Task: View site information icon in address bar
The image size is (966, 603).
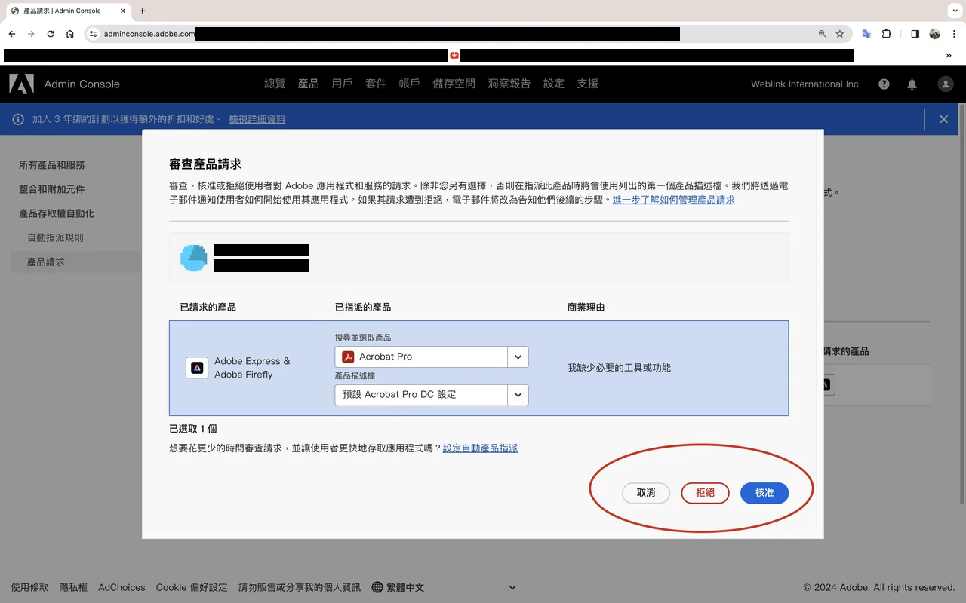Action: (x=93, y=34)
